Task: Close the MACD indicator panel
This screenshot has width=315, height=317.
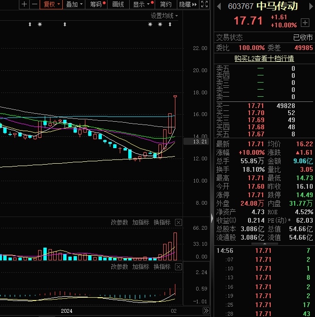Action: tap(178, 267)
